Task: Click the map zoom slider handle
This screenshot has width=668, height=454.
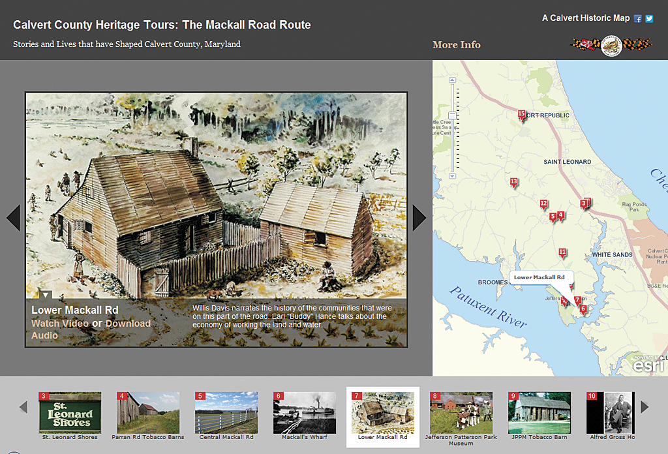Action: click(x=453, y=115)
